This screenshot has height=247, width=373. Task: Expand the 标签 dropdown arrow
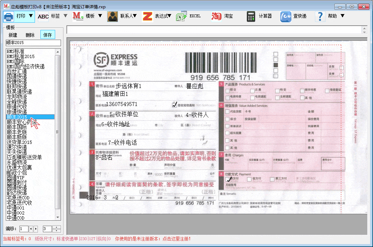(x=65, y=16)
